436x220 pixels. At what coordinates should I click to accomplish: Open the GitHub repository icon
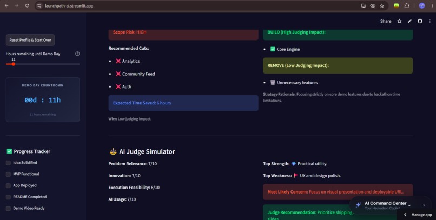coord(420,21)
